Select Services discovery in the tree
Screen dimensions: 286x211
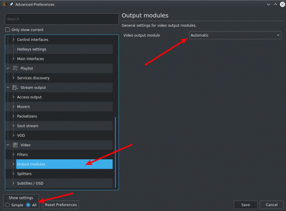click(33, 78)
